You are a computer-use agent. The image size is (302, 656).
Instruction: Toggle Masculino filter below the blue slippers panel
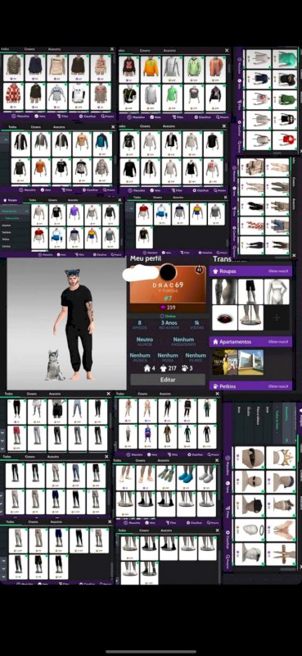133,523
